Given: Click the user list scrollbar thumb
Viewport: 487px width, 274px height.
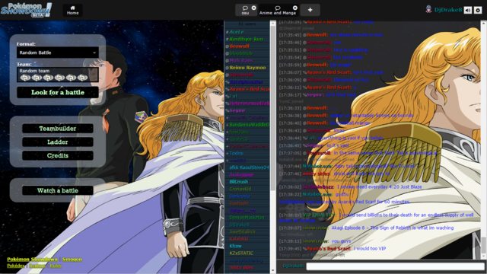Looking at the screenshot, I should coord(273,109).
